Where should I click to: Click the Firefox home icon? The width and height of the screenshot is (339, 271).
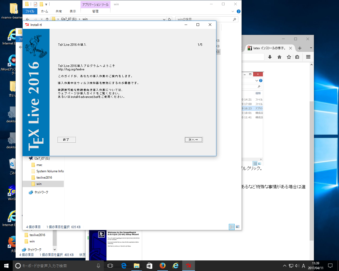(279, 57)
